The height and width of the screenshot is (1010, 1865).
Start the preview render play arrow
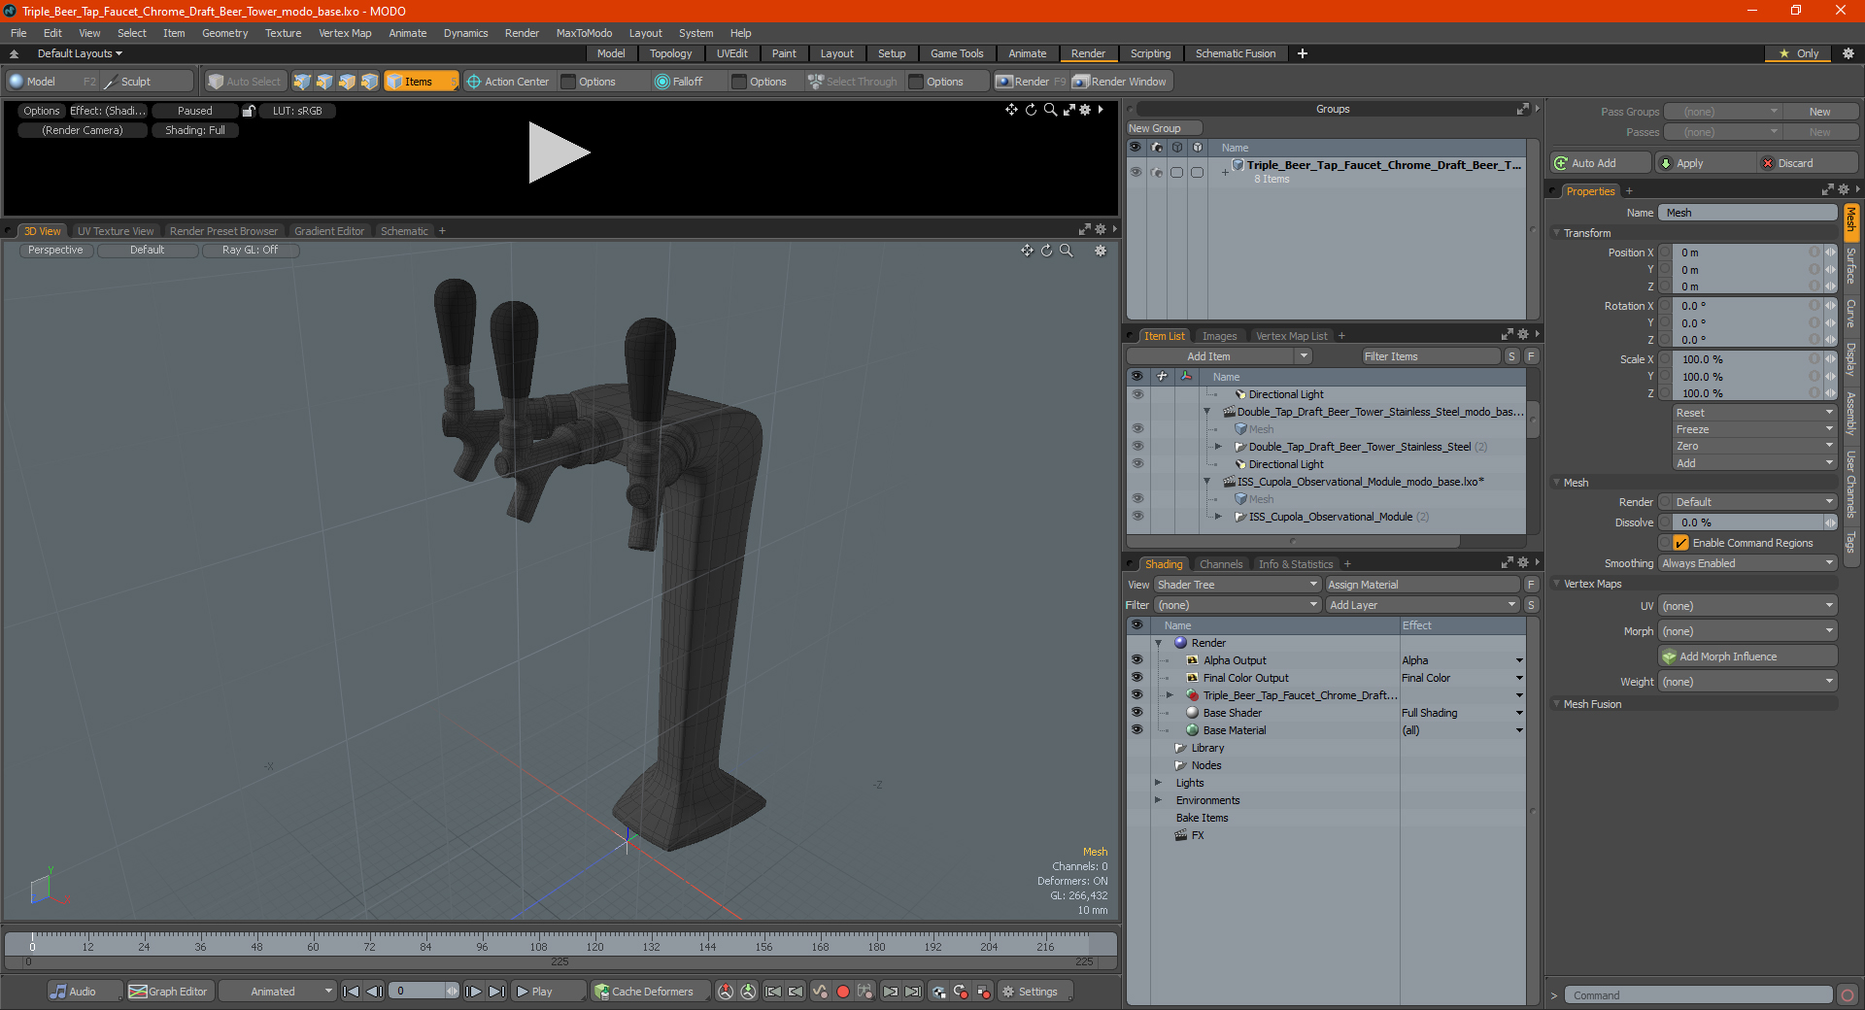[559, 152]
